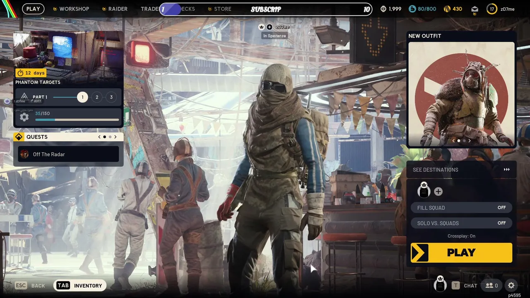This screenshot has height=298, width=530.
Task: Open the New Outfit preview image
Action: coord(461,94)
